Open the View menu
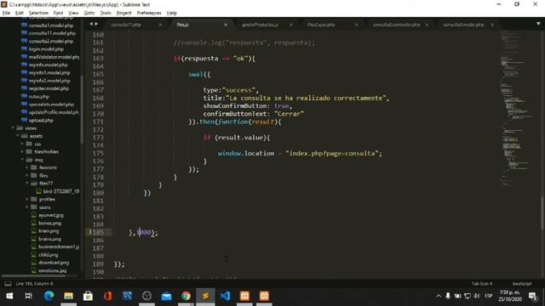545x306 pixels. (x=73, y=13)
